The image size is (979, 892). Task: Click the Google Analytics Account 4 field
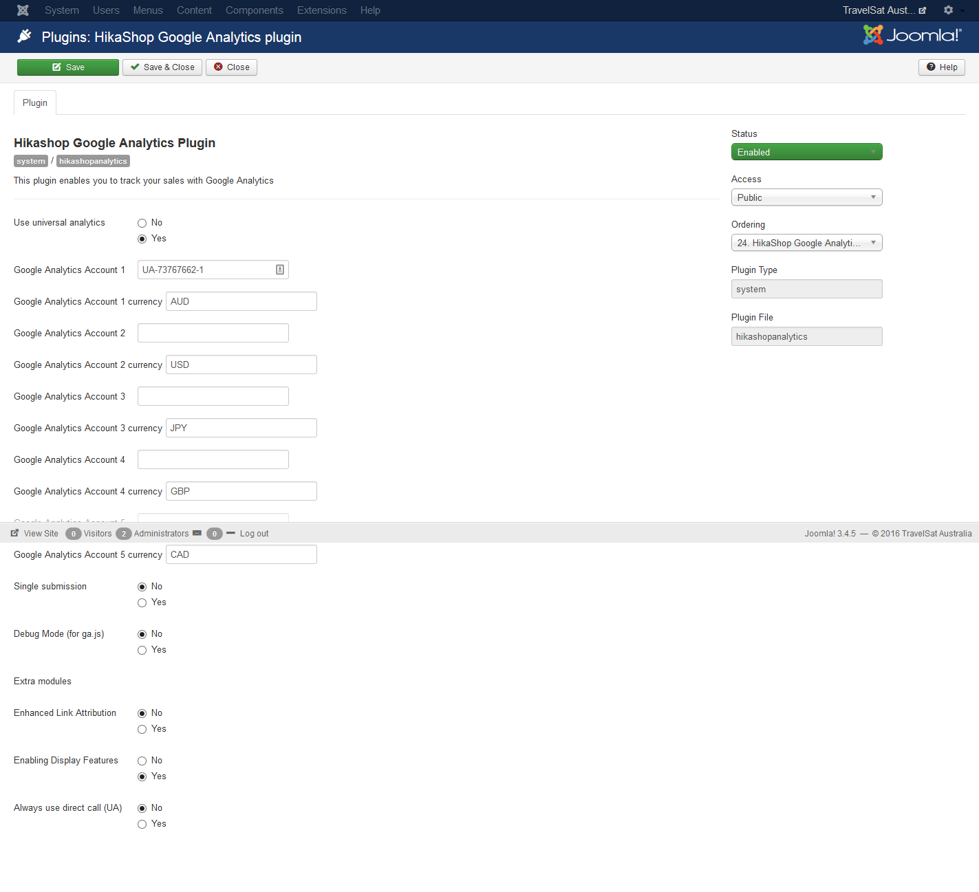[x=213, y=459]
